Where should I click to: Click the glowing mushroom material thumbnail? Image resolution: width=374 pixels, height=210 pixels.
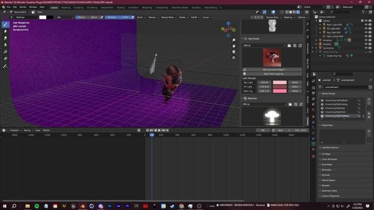[x=272, y=117]
